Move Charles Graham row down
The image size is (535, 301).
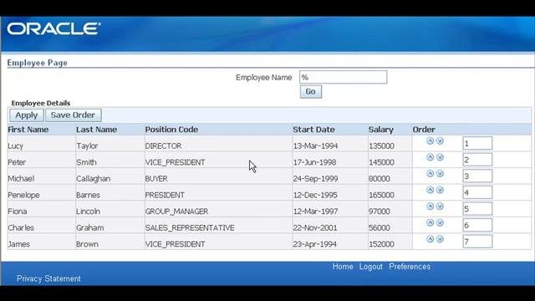point(440,223)
